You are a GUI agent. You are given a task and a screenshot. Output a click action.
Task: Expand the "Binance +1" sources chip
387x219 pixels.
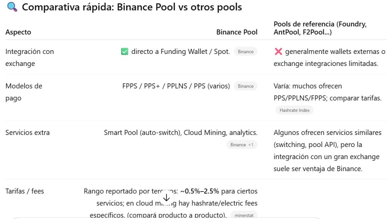click(x=242, y=145)
